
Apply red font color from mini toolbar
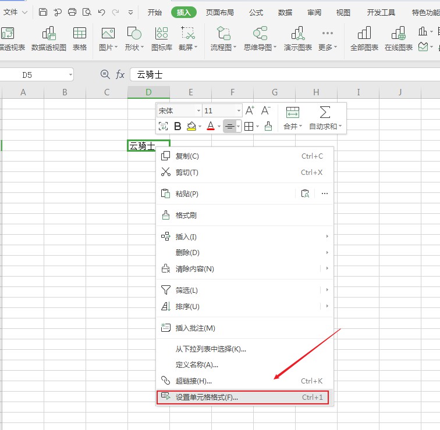[211, 126]
